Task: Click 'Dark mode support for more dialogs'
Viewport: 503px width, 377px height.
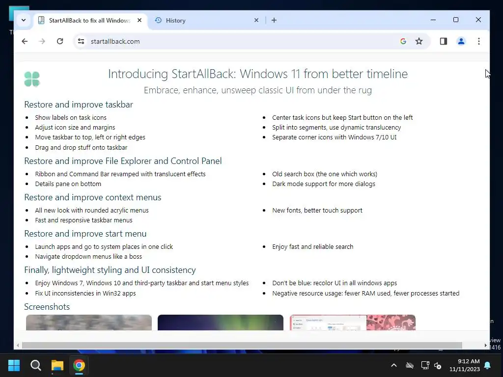Action: pyautogui.click(x=324, y=184)
